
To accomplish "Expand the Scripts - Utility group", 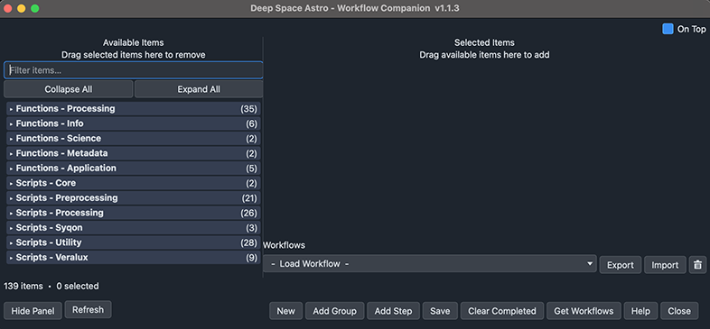I will click(134, 242).
